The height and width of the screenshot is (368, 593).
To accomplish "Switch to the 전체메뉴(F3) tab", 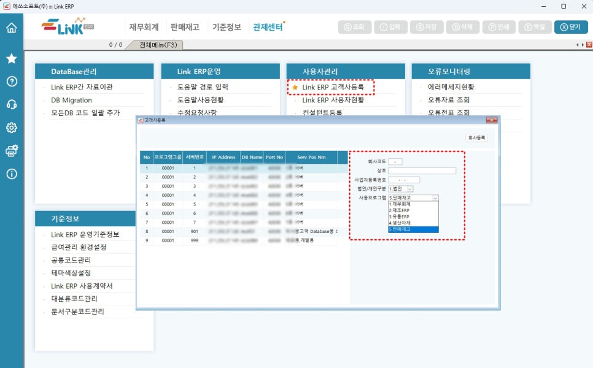I will tap(158, 45).
